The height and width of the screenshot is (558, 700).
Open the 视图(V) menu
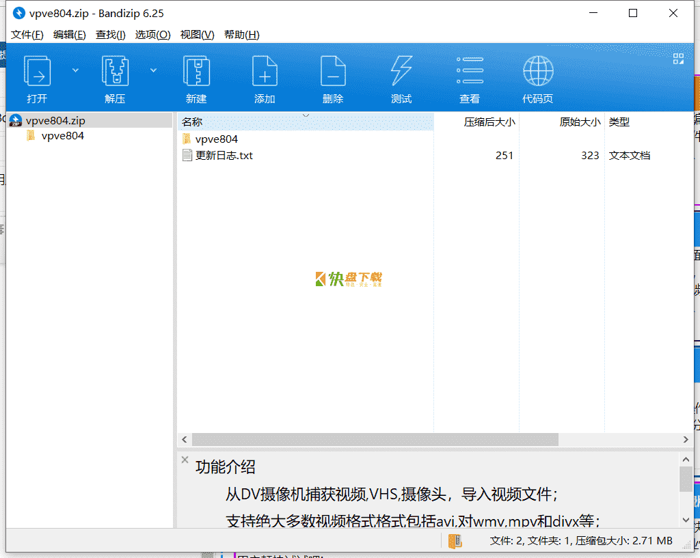pyautogui.click(x=197, y=35)
